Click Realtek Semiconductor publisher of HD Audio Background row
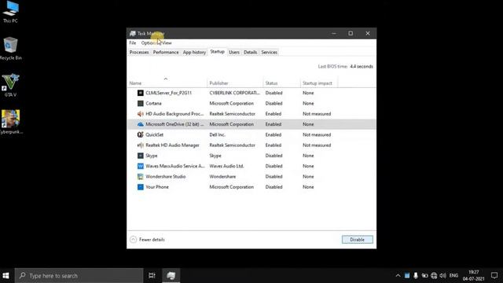This screenshot has height=283, width=503. [x=233, y=114]
